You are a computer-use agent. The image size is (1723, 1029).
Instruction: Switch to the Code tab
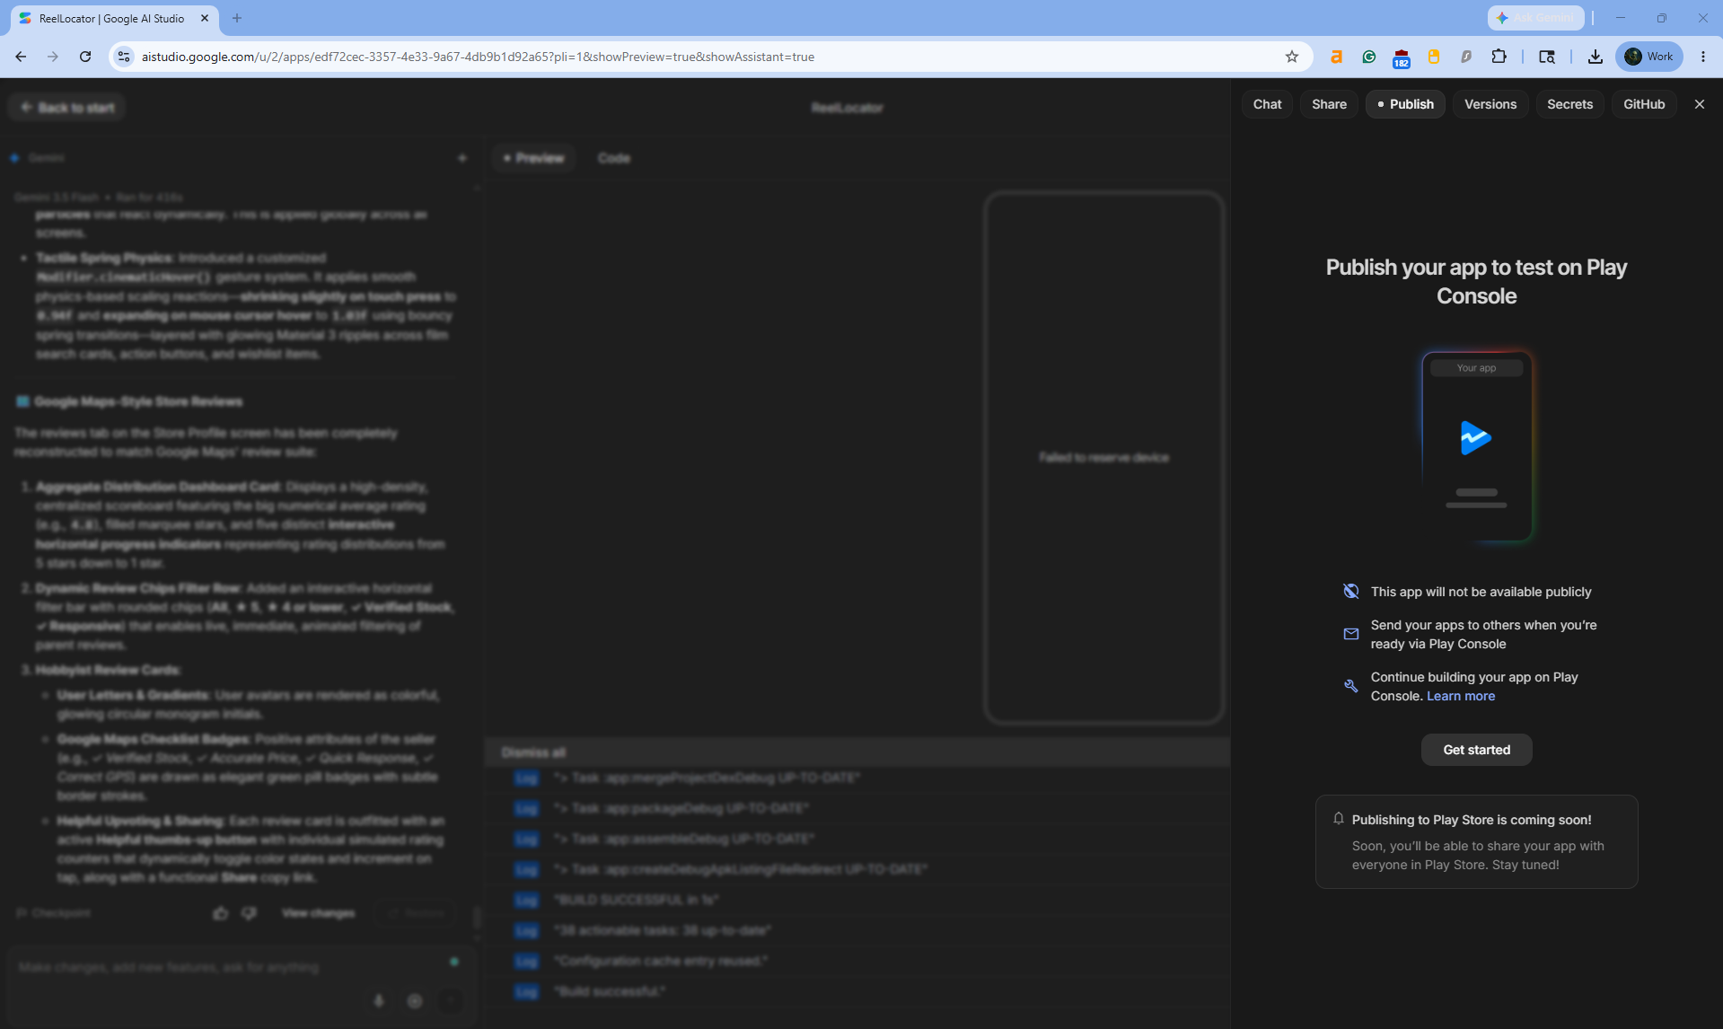pyautogui.click(x=614, y=158)
